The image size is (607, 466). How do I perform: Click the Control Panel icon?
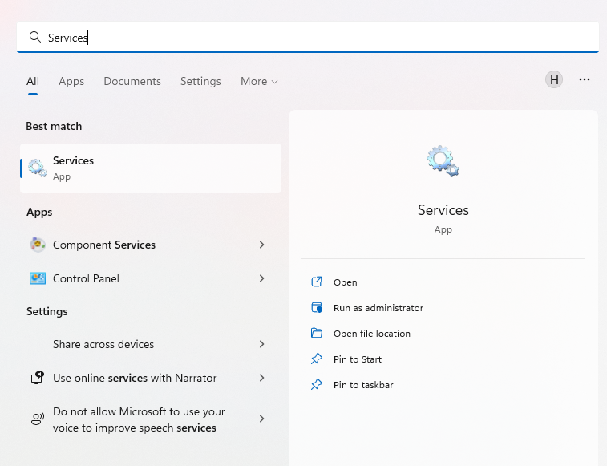38,278
